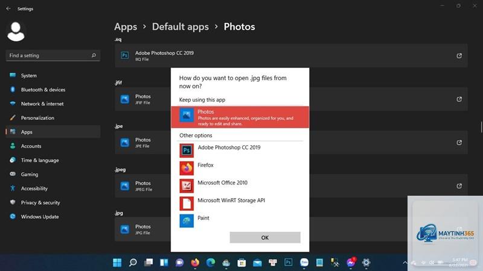Show hidden tray icons chevron
Image resolution: width=483 pixels, height=271 pixels.
tap(405, 263)
